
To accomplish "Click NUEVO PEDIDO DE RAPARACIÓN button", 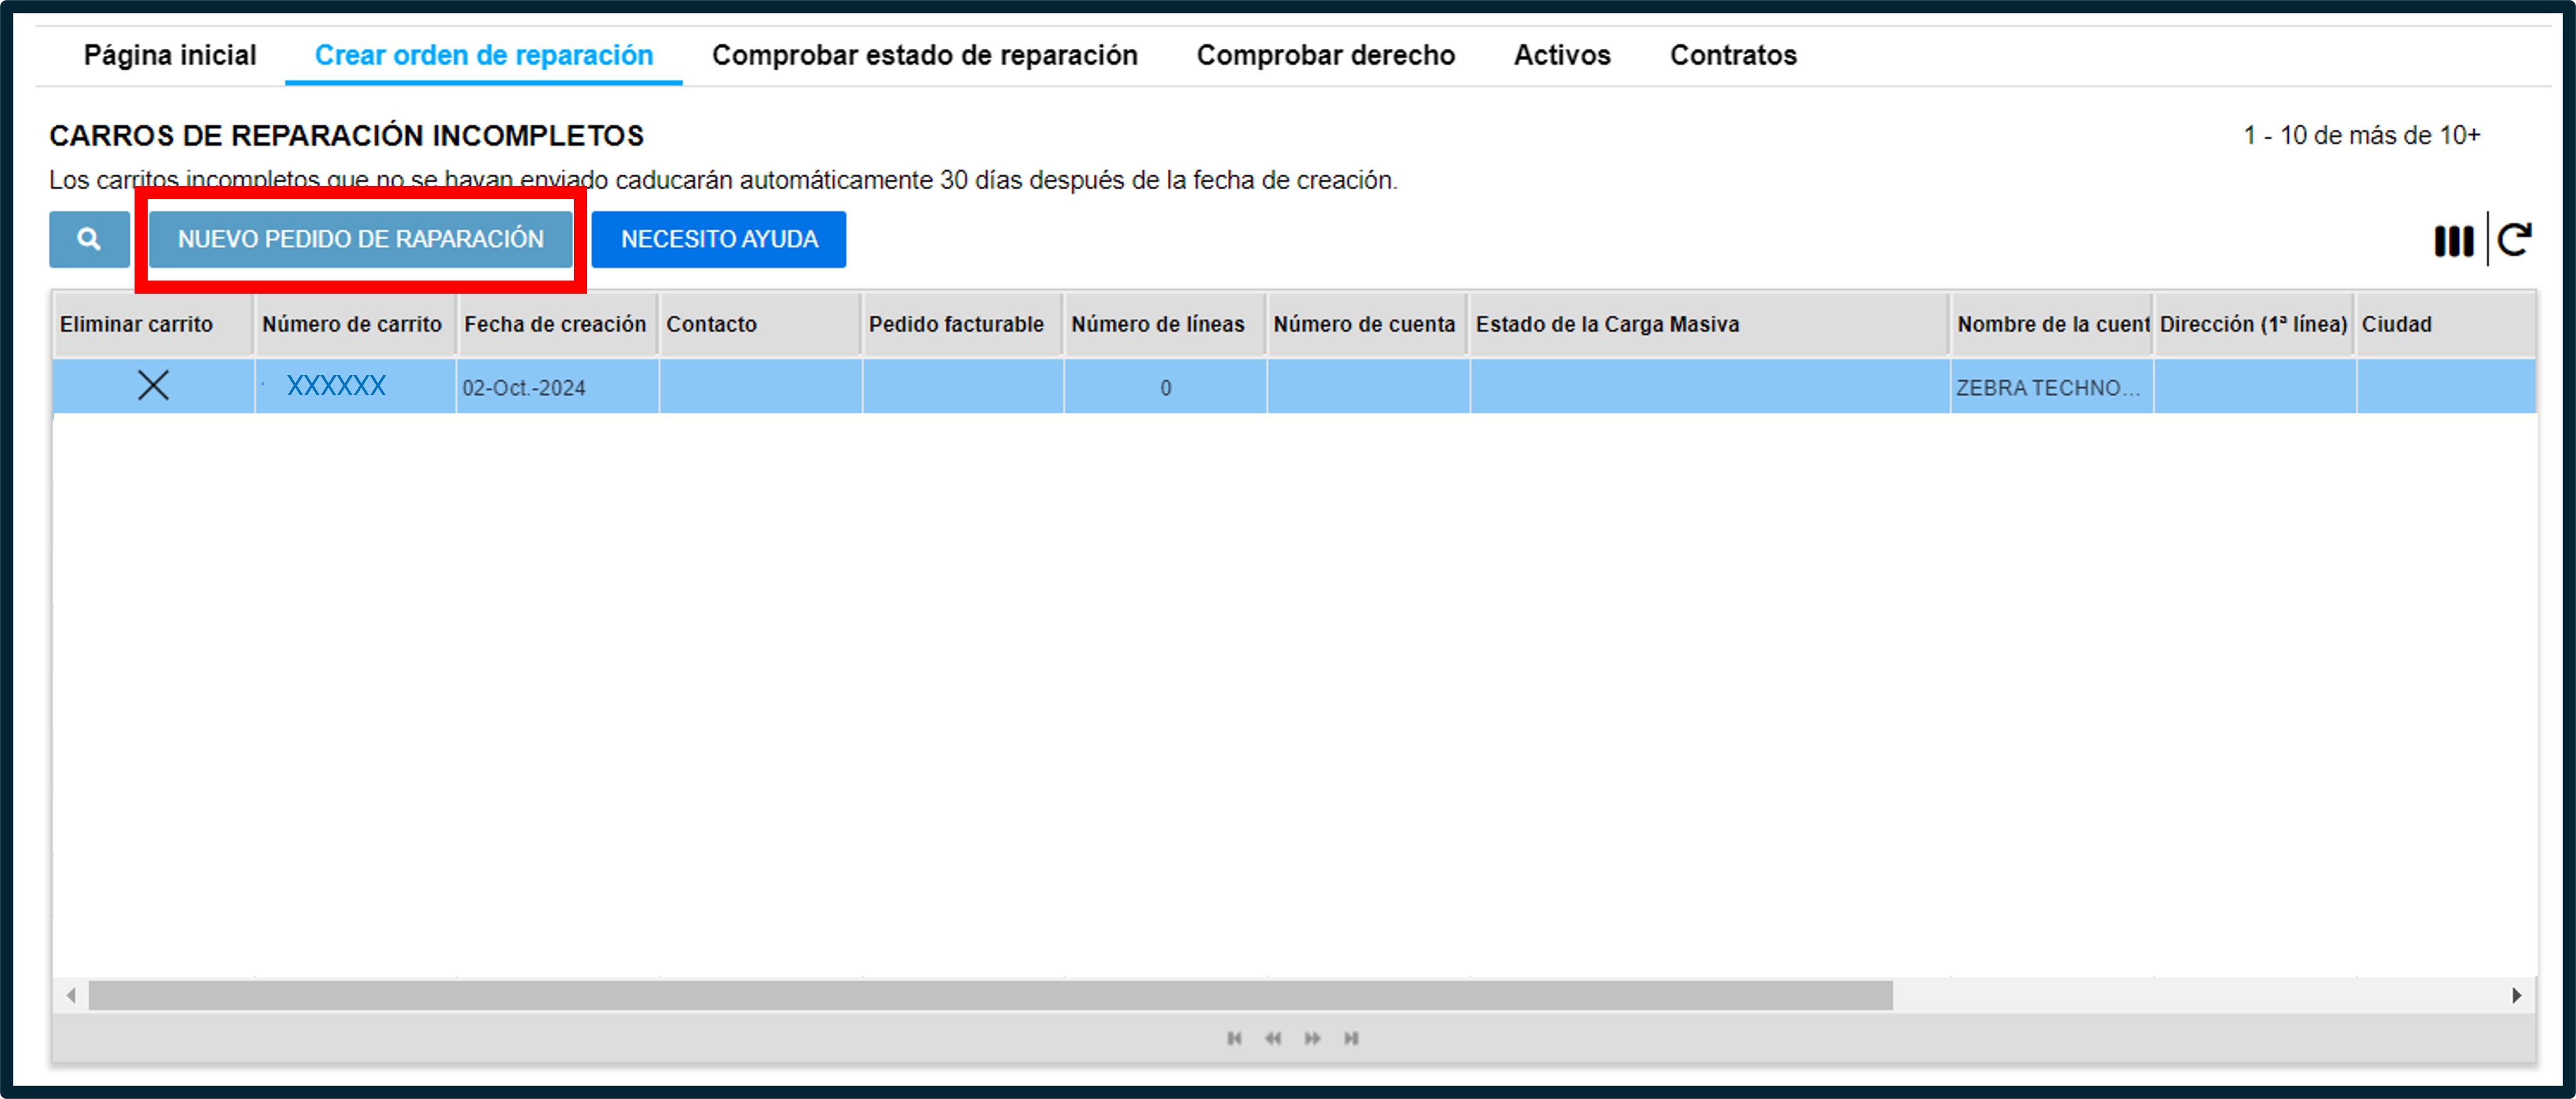I will [361, 239].
